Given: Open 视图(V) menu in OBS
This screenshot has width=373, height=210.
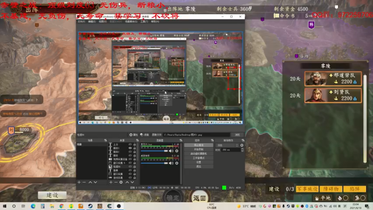Looking at the screenshot, I should pyautogui.click(x=103, y=21).
